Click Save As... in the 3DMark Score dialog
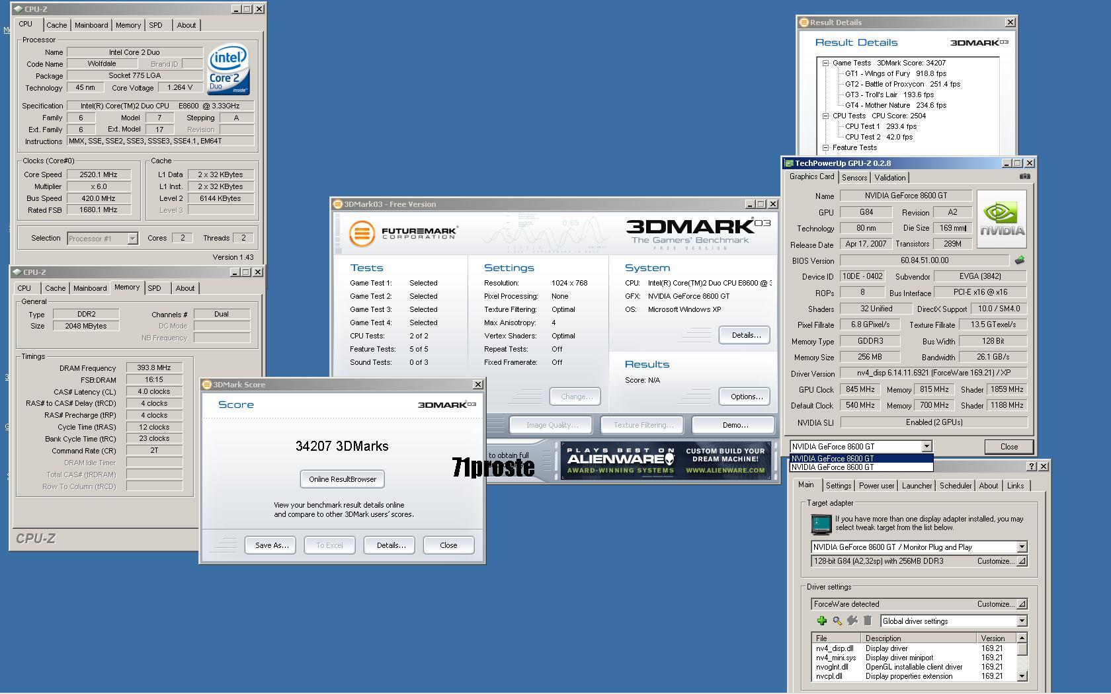The width and height of the screenshot is (1111, 694). coord(272,545)
